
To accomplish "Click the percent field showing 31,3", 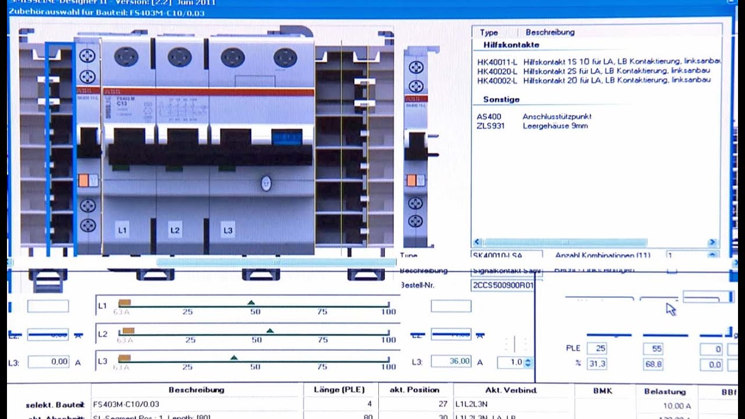I will [597, 364].
